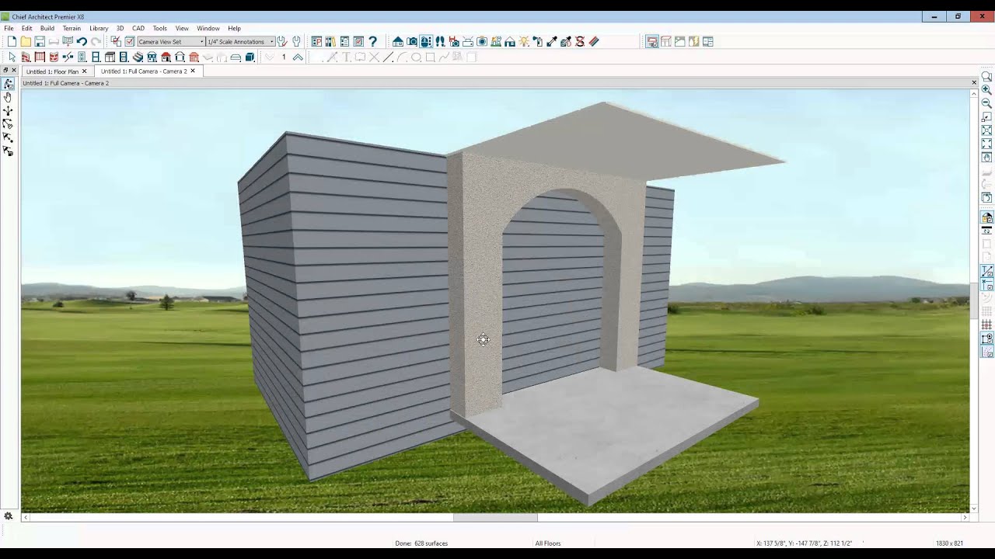Close the Floor Plan tab
The image size is (995, 559).
[85, 71]
